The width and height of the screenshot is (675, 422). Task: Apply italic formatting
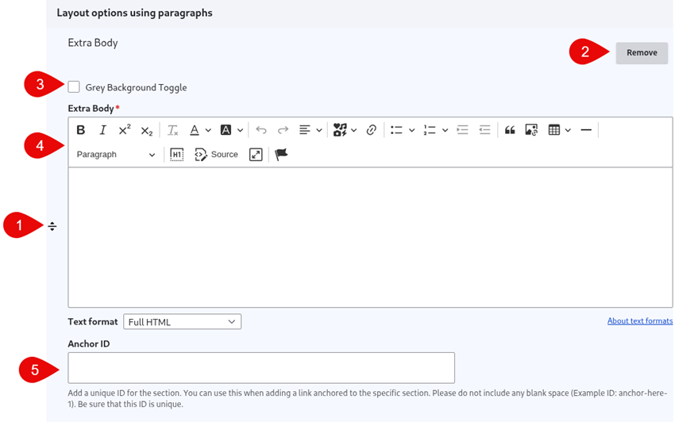point(102,130)
